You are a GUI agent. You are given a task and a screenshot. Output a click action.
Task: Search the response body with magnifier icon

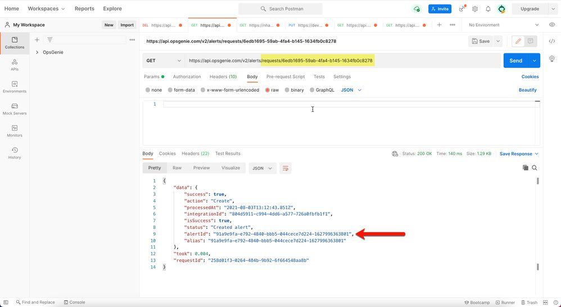(535, 168)
